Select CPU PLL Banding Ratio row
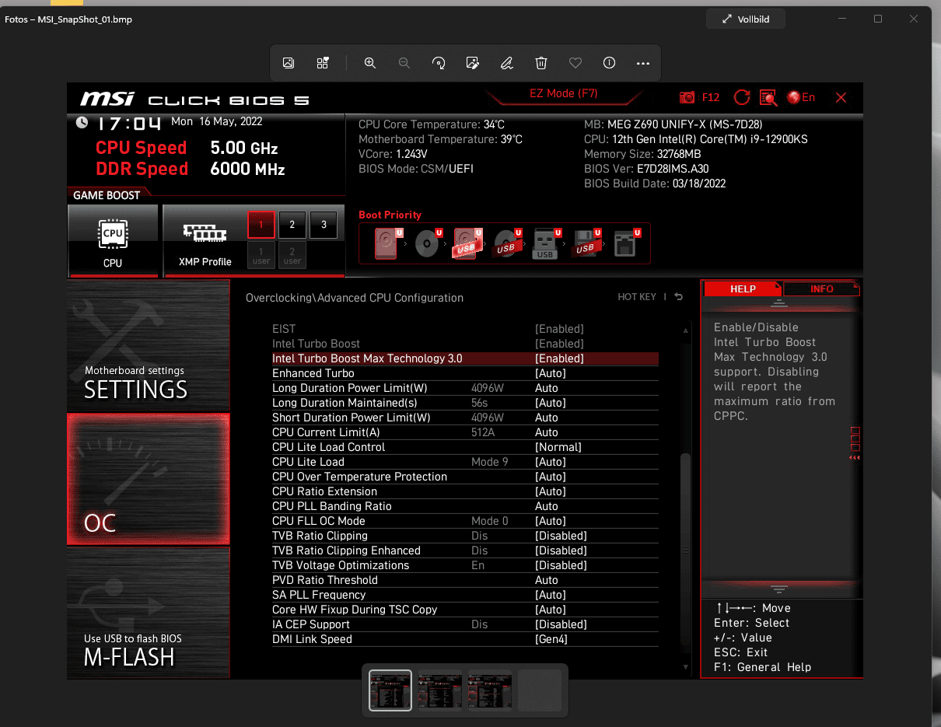Image resolution: width=941 pixels, height=727 pixels. click(x=465, y=506)
